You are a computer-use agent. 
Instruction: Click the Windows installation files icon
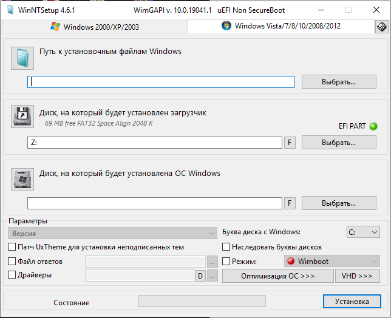coord(22,58)
